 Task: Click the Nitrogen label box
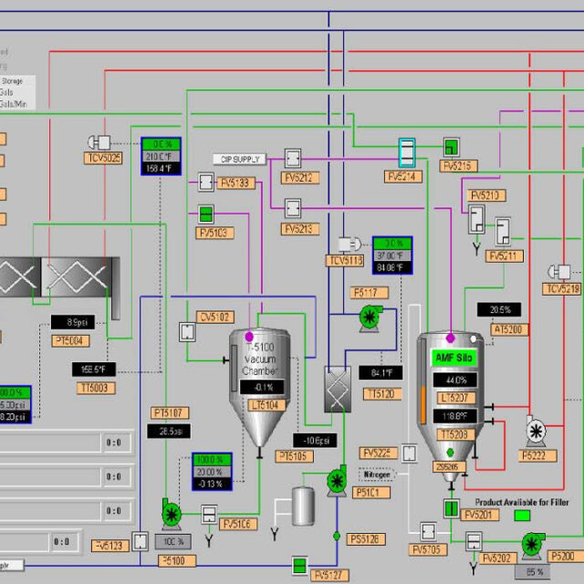381,474
